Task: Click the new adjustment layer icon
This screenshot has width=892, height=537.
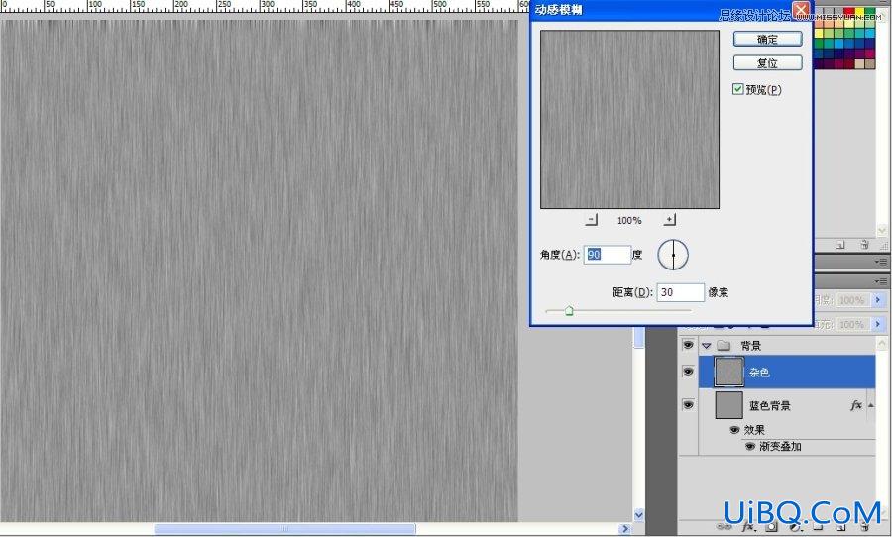Action: (795, 527)
